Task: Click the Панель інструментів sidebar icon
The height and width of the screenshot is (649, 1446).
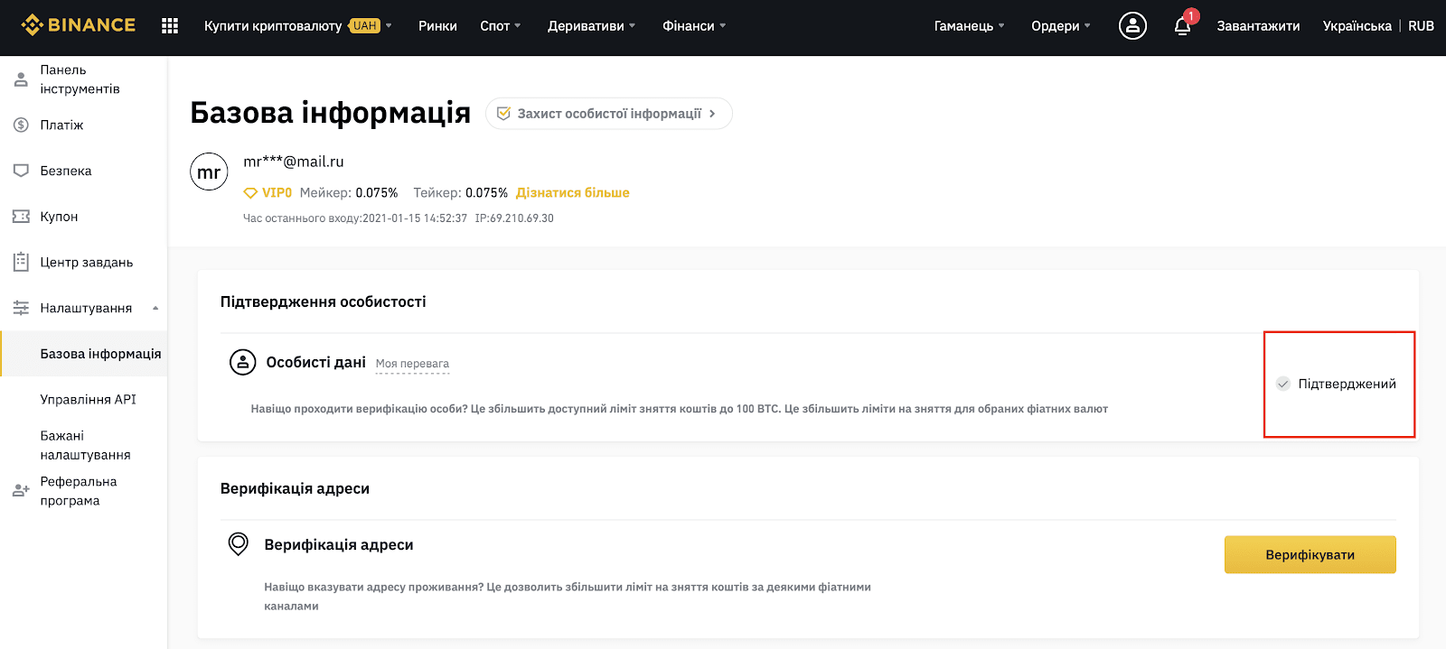Action: click(x=21, y=79)
